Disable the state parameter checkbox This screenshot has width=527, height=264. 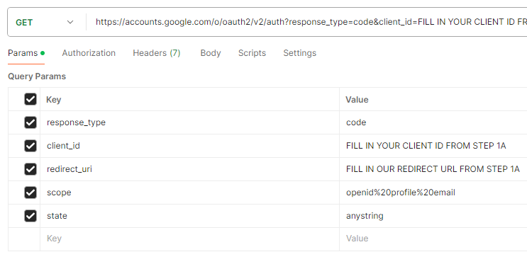tap(30, 216)
